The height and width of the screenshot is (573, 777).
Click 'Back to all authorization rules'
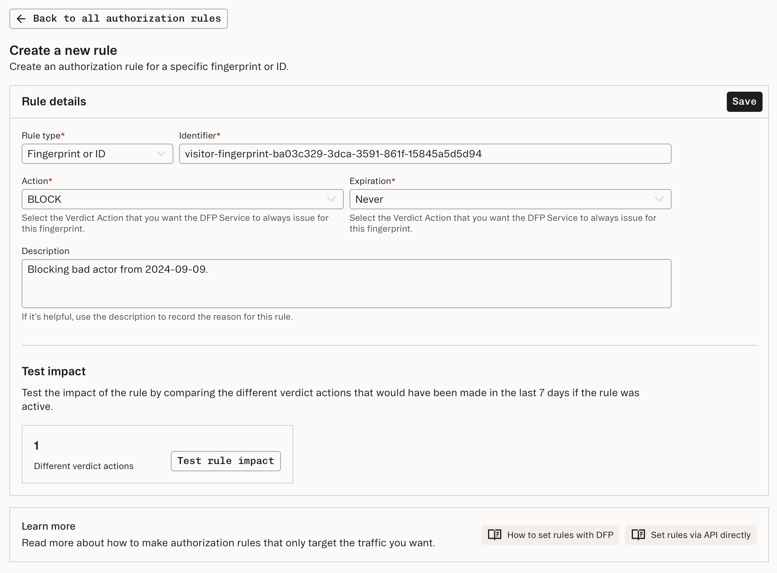coord(118,18)
